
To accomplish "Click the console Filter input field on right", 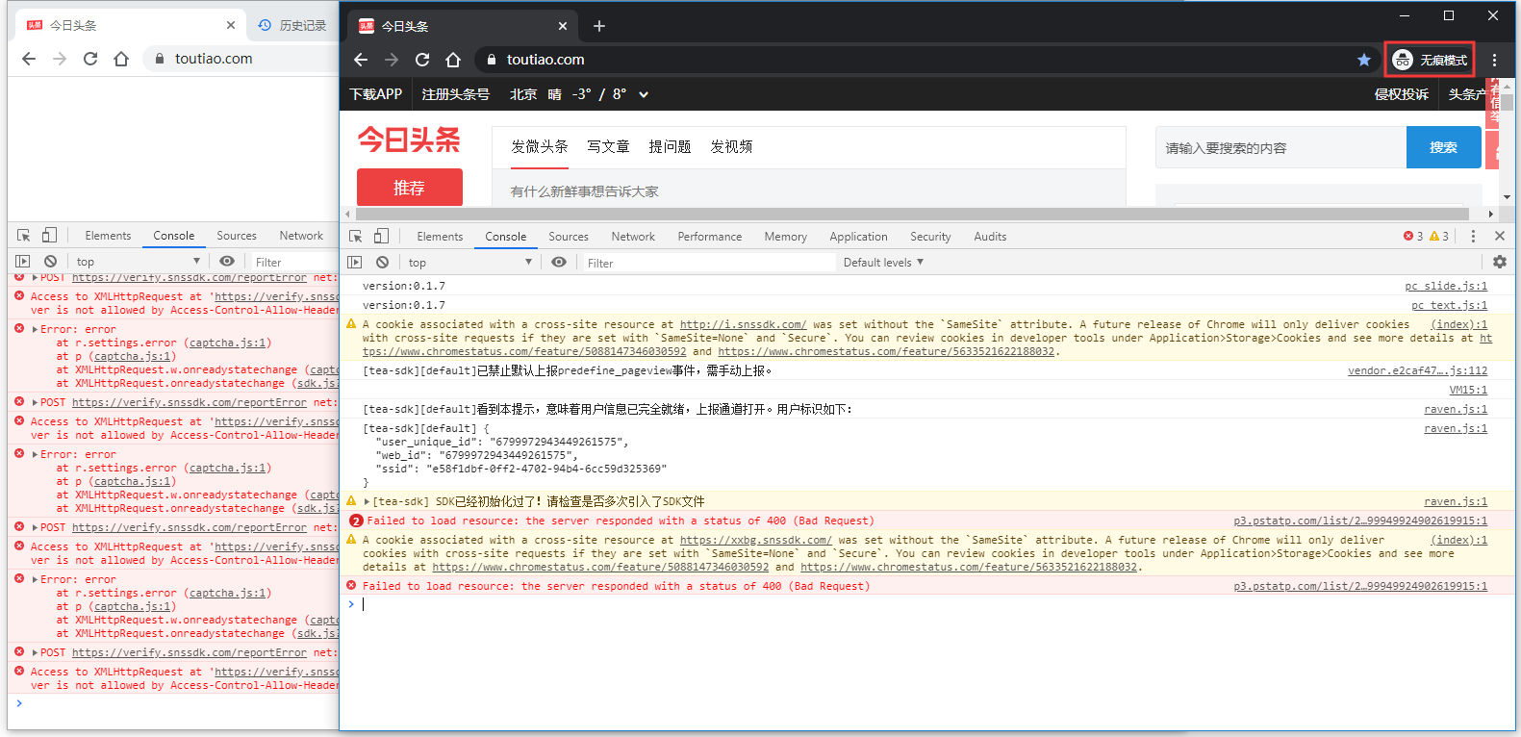I will pos(707,263).
